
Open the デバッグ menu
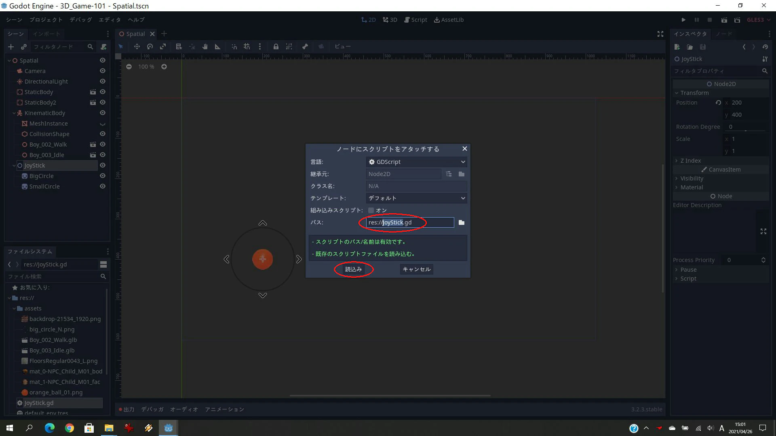point(81,20)
